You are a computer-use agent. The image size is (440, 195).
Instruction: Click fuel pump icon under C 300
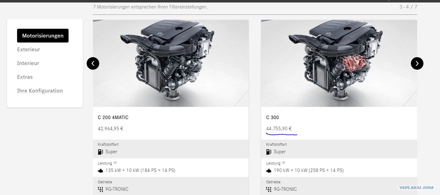click(269, 152)
